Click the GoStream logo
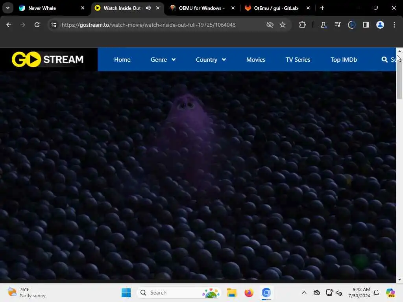The height and width of the screenshot is (302, 403). click(x=48, y=59)
